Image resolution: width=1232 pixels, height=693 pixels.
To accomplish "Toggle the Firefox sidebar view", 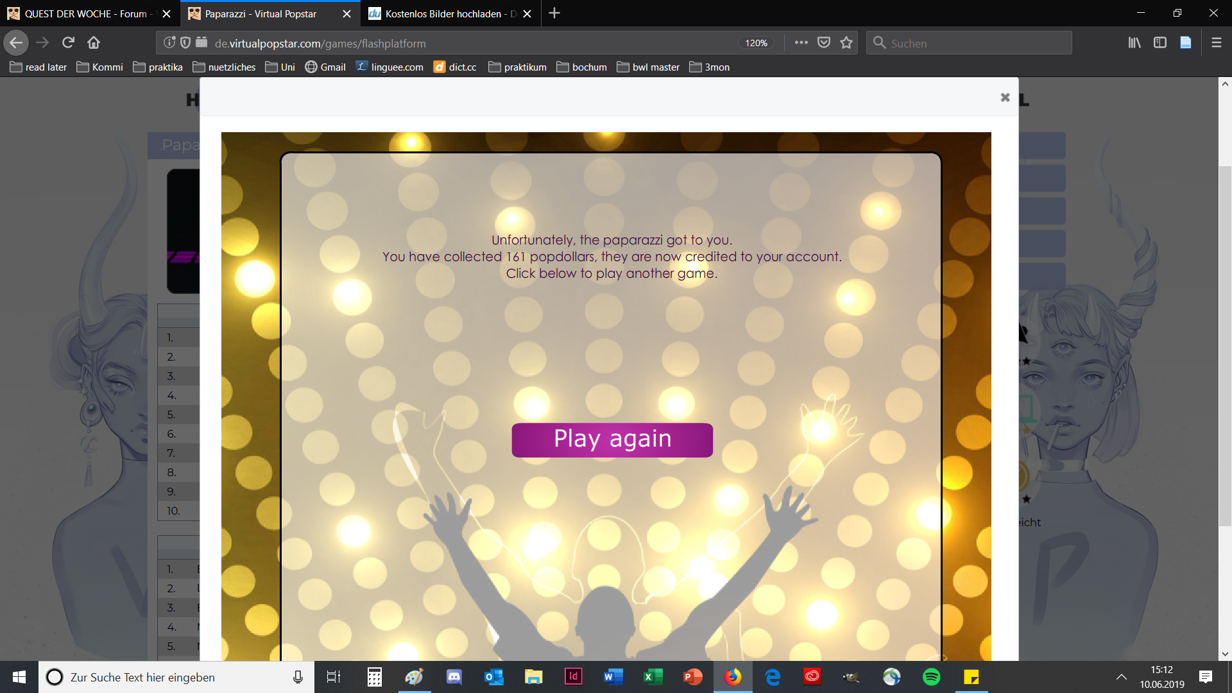I will tap(1159, 43).
